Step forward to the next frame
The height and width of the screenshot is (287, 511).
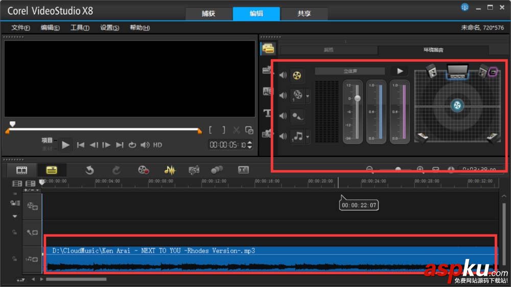106,145
